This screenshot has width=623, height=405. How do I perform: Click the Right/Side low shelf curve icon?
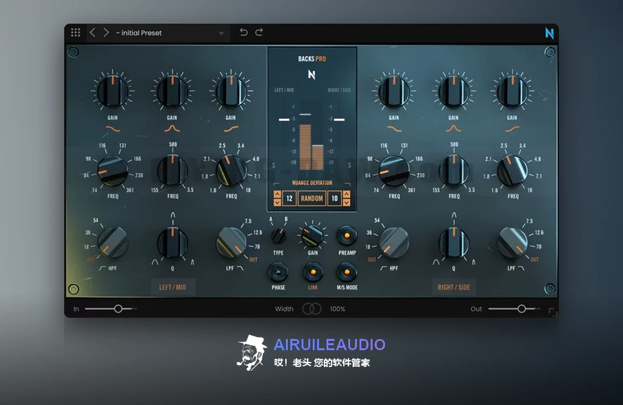[x=394, y=129]
